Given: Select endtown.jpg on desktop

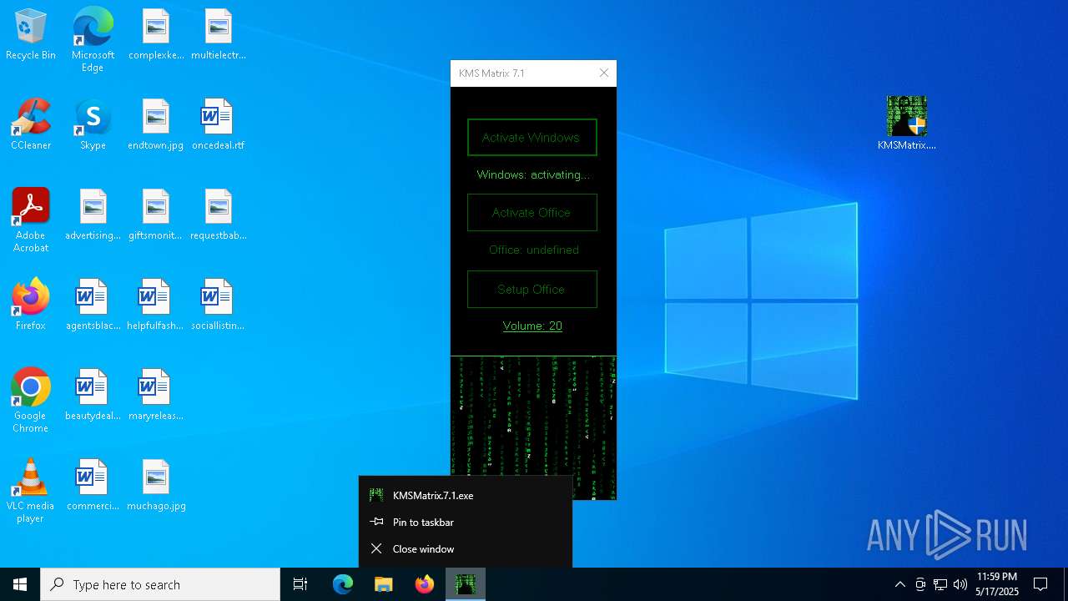Looking at the screenshot, I should (156, 125).
